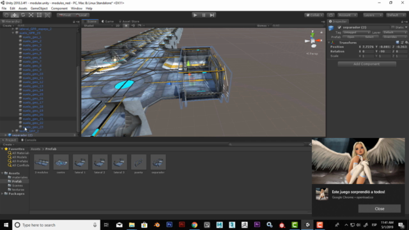
Task: Open the Transform presets icon
Action: tap(402, 43)
